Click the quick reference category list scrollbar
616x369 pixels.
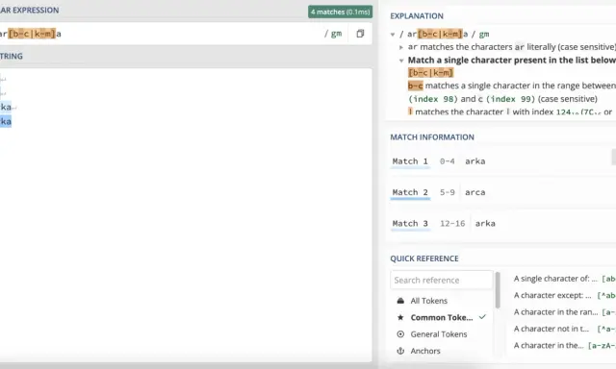(x=498, y=290)
